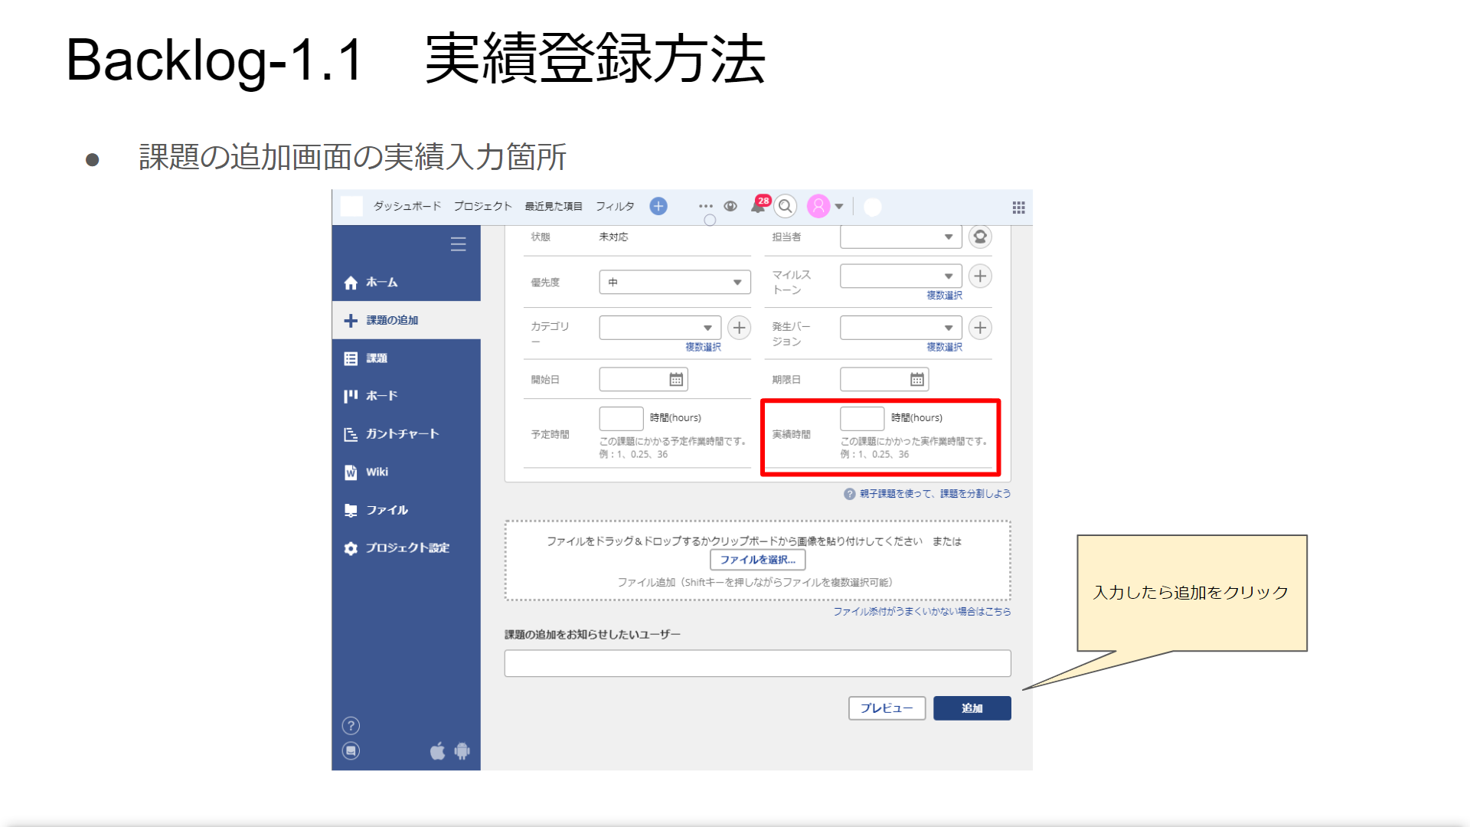Click the Android app icon
Image resolution: width=1470 pixels, height=827 pixels.
pos(462,751)
